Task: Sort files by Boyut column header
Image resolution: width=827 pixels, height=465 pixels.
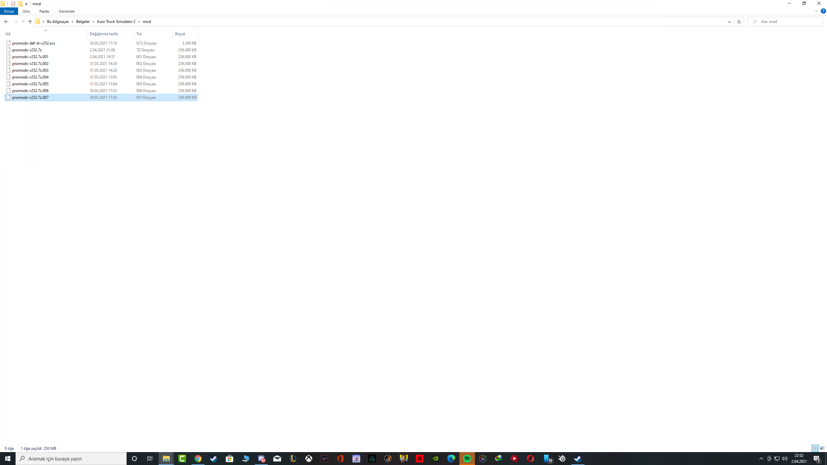Action: 180,34
